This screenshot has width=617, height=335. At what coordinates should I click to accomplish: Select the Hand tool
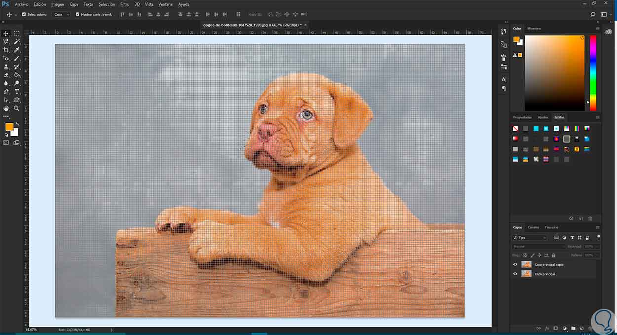point(6,108)
